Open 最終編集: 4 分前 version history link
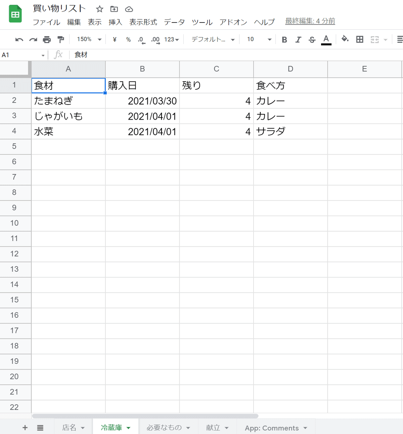 [x=310, y=21]
